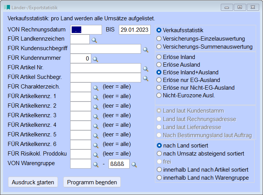Open lookup beside Kundennummer field
The height and width of the screenshot is (195, 263).
95,59
